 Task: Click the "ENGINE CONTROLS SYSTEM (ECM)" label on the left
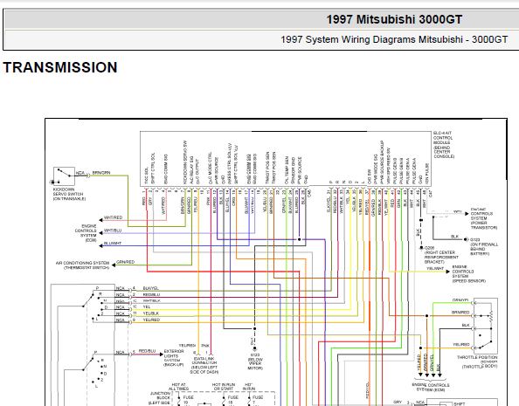click(86, 233)
